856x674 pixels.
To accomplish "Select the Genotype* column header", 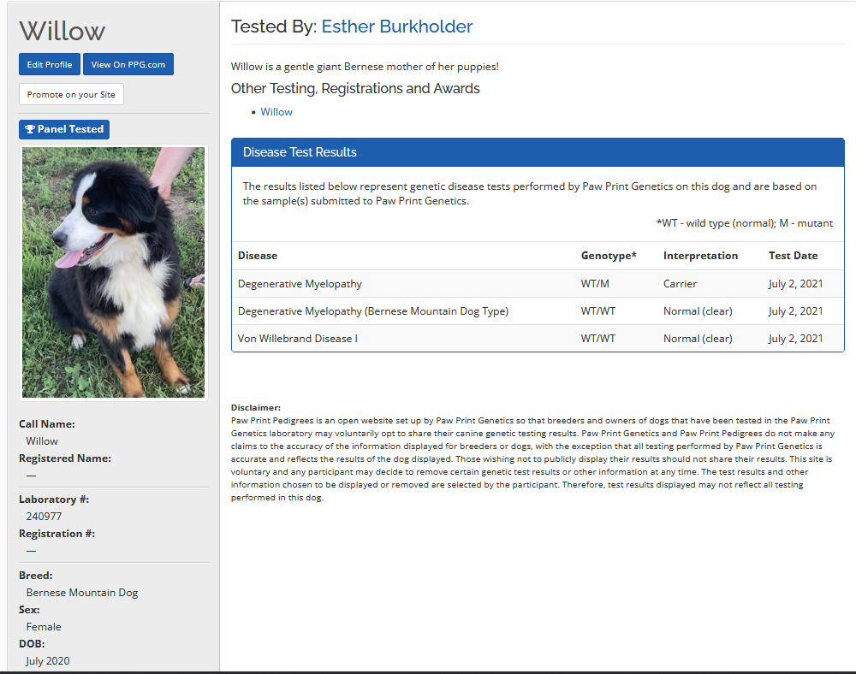I will tap(609, 256).
